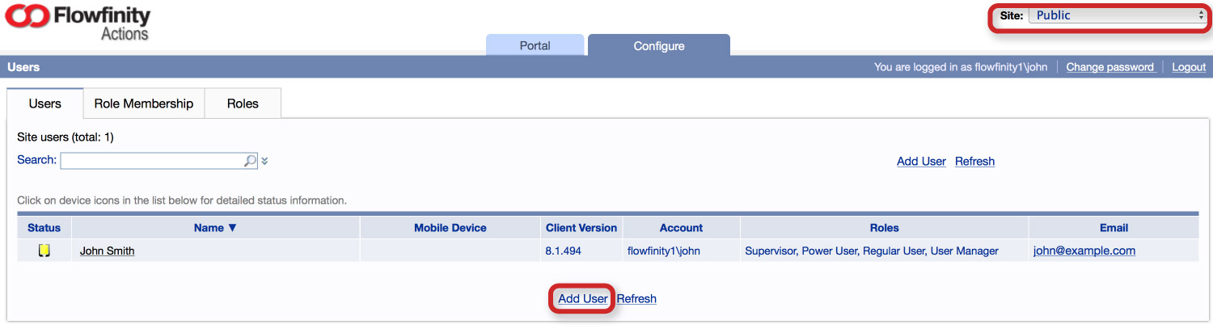This screenshot has height=333, width=1213.
Task: Select the Configure tab
Action: tap(659, 45)
